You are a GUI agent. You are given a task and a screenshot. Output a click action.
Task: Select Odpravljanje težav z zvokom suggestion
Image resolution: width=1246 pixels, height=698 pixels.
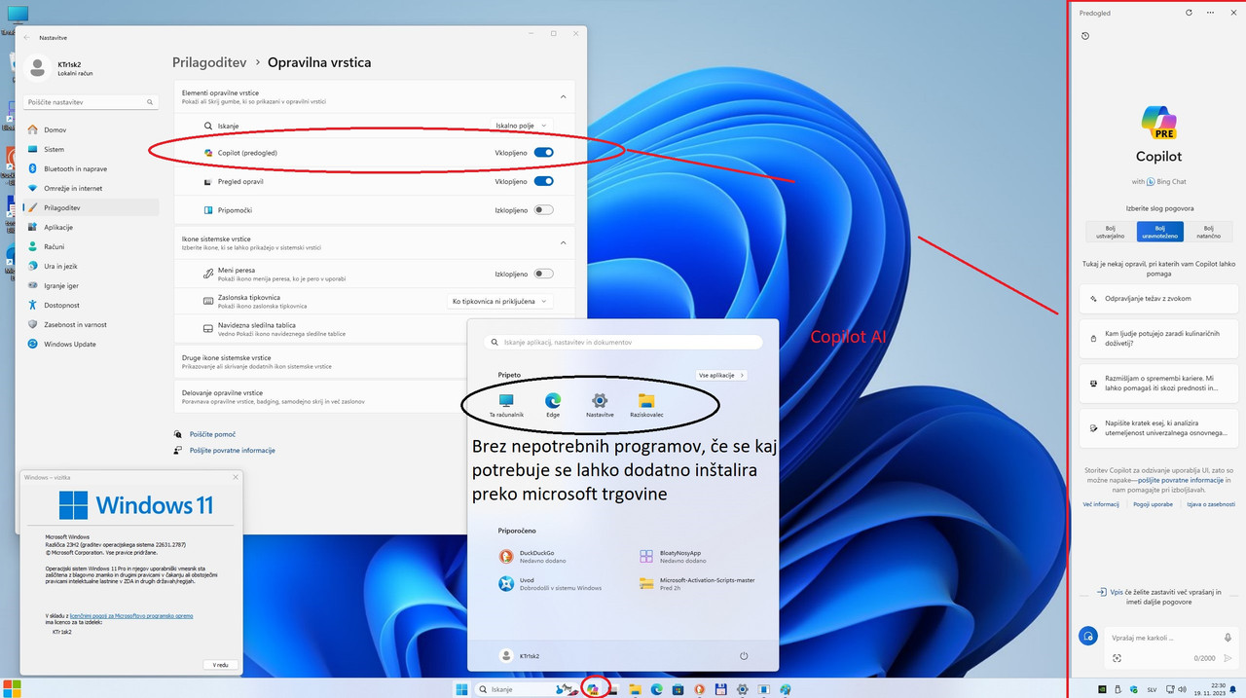click(1156, 299)
